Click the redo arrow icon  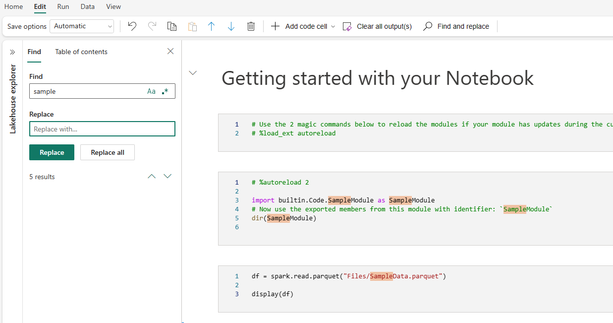(152, 26)
